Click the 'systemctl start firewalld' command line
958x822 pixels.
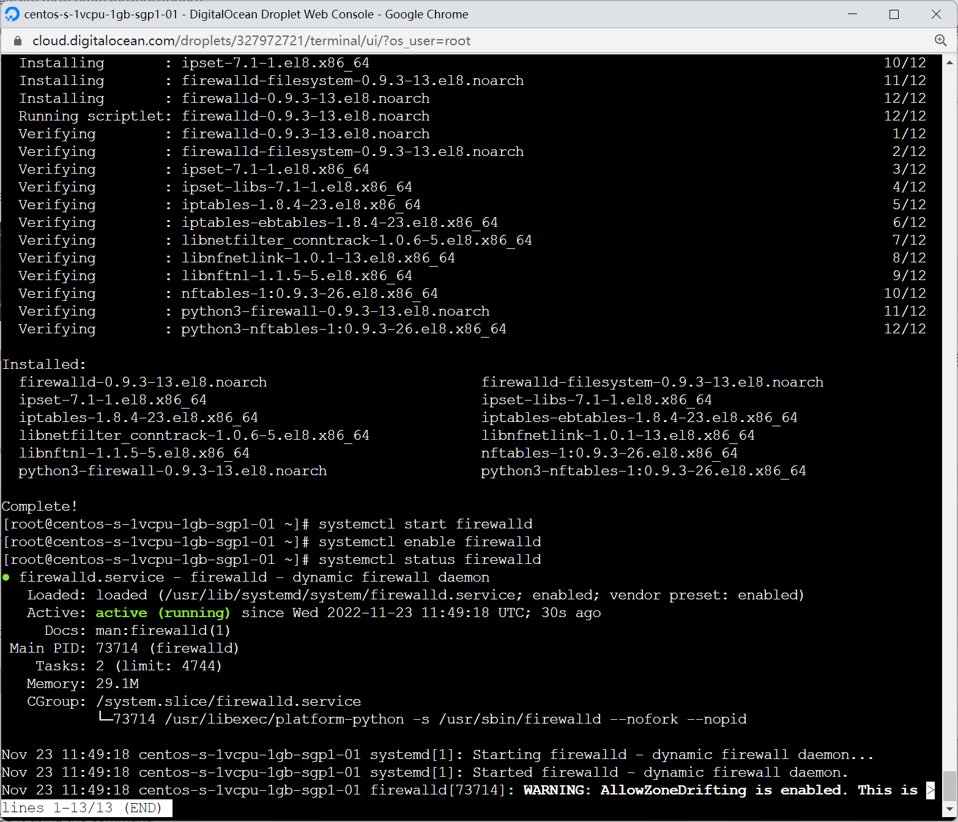pyautogui.click(x=425, y=524)
